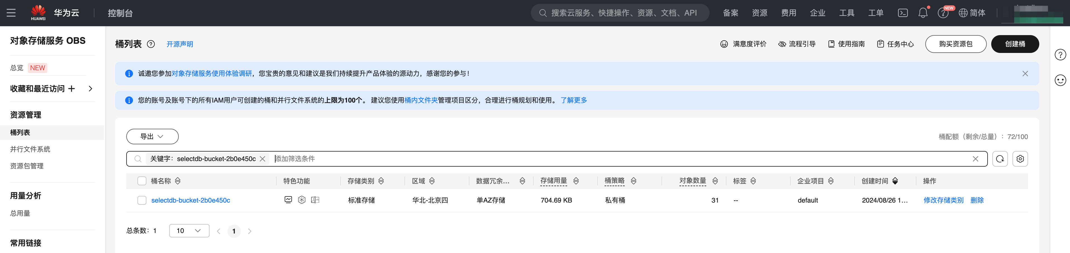Viewport: 1070px width, 253px height.
Task: Click the help icon beside 桶列表 title
Action: [151, 44]
